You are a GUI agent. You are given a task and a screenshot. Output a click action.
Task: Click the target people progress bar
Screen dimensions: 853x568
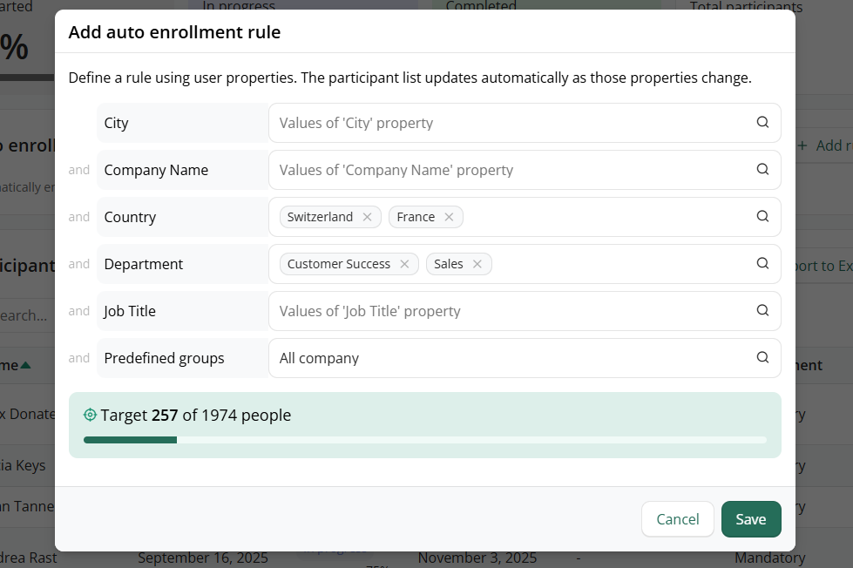(x=424, y=440)
